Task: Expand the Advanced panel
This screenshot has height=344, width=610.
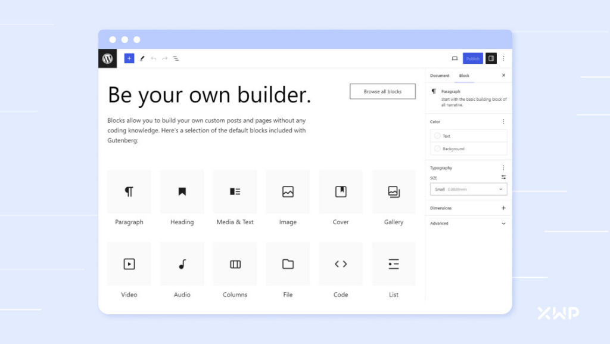Action: [503, 224]
